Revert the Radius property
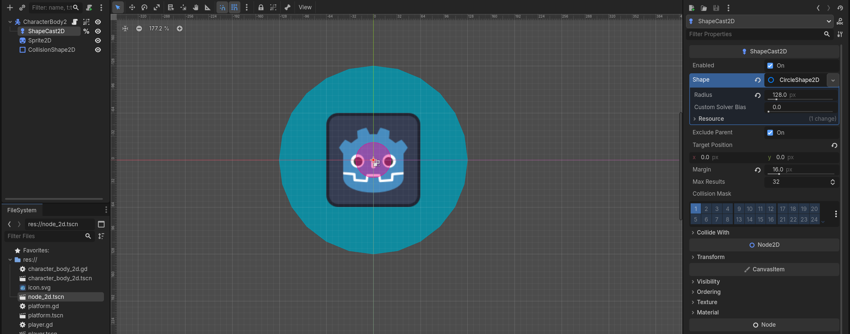The image size is (850, 334). (758, 95)
